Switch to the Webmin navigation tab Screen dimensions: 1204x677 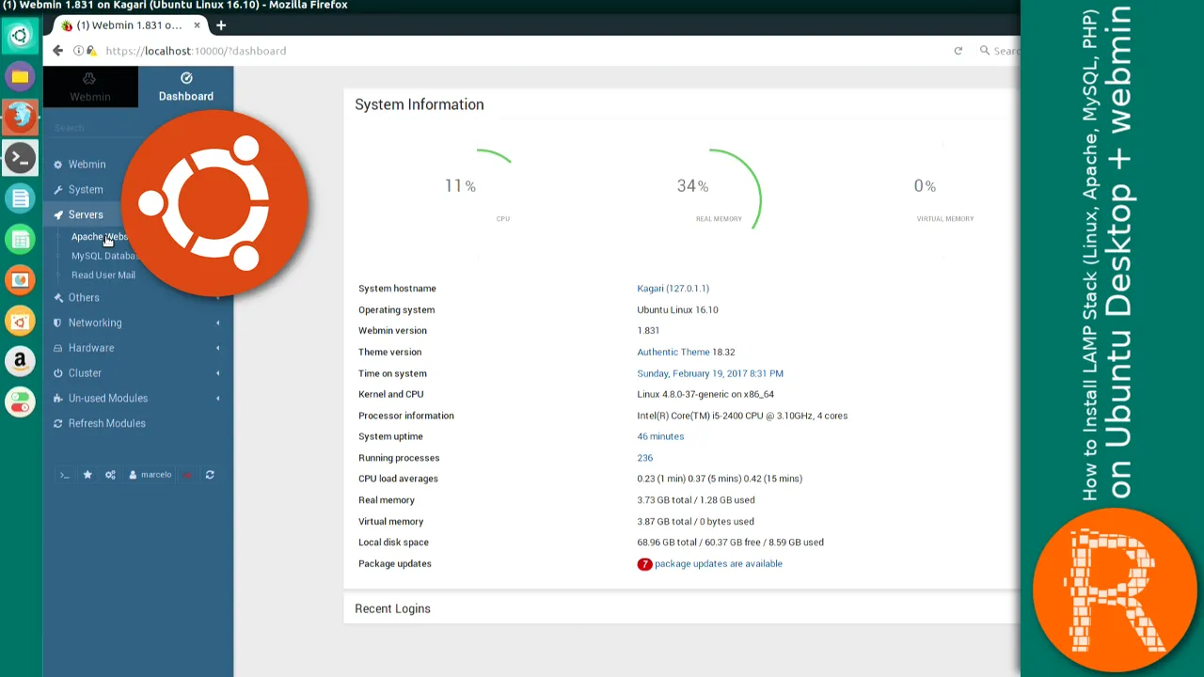coord(90,87)
